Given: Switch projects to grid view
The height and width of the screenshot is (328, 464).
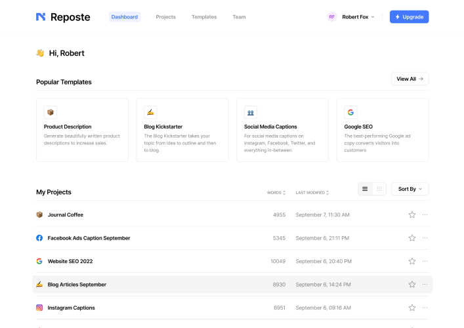Looking at the screenshot, I should pyautogui.click(x=379, y=189).
